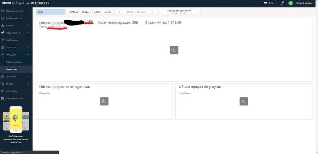Screen dimensions: 318x154
Task: Click the Товары cart icon
Action: [2, 84]
